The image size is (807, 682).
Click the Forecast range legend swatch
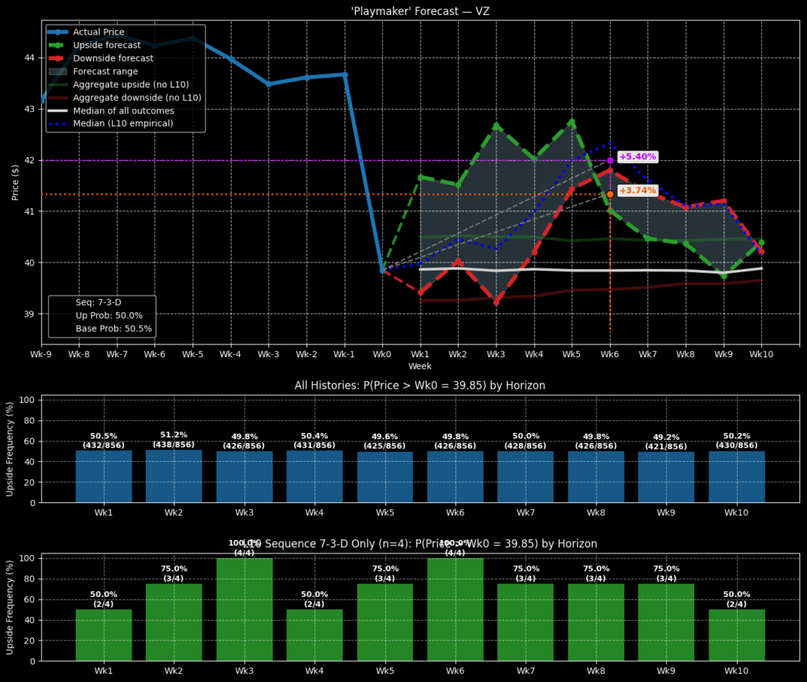(x=58, y=72)
